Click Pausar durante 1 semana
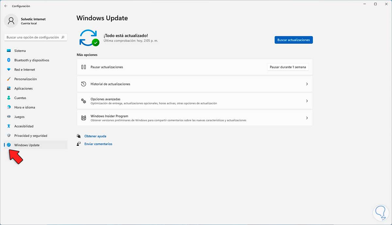The image size is (392, 225). pyautogui.click(x=288, y=67)
